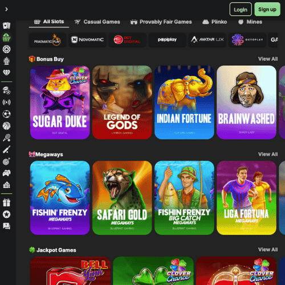Open the Sugar Duke game

coord(60,103)
